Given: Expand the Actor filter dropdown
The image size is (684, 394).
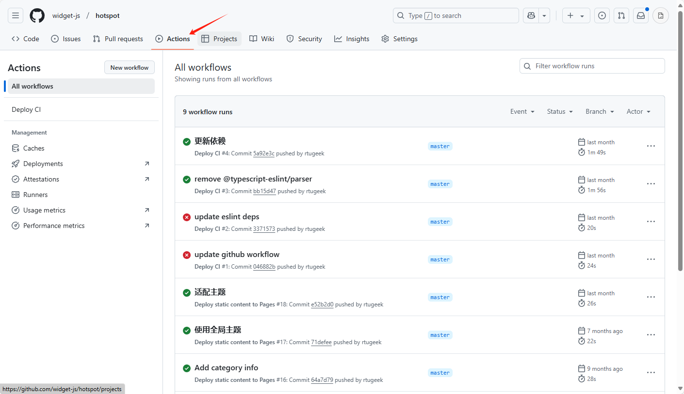Looking at the screenshot, I should click(638, 111).
